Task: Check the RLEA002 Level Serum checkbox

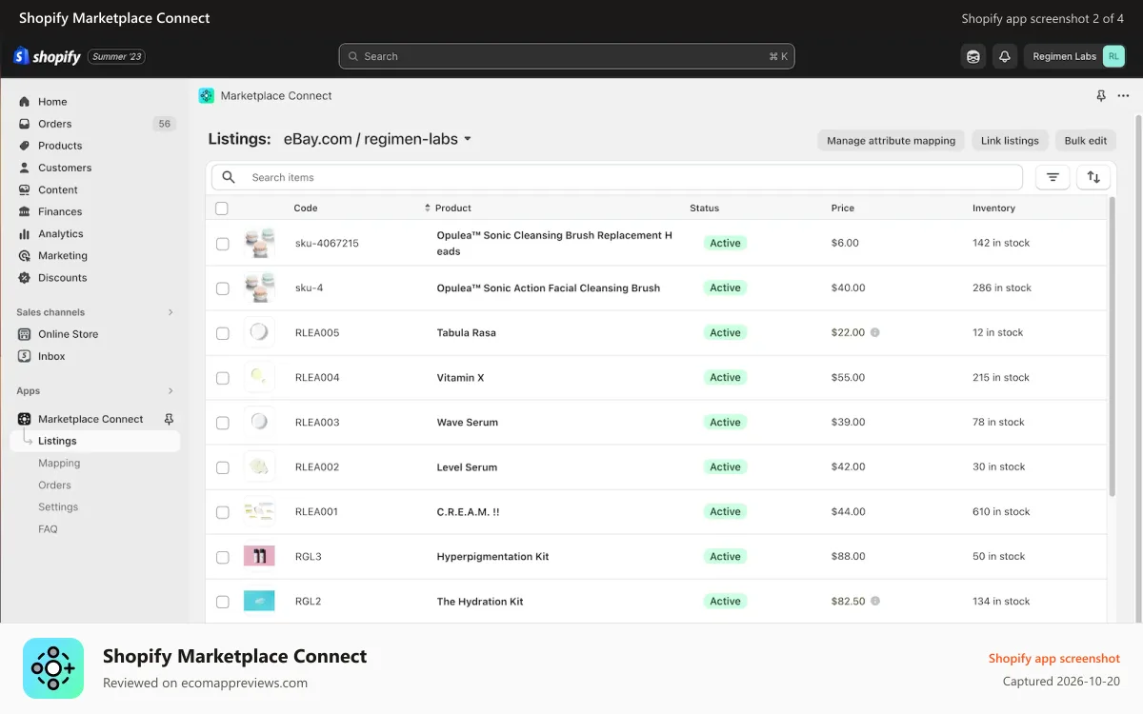Action: pyautogui.click(x=222, y=467)
